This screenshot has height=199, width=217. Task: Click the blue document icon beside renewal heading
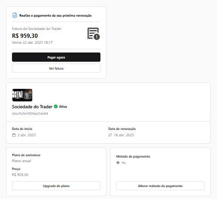tap(15, 15)
